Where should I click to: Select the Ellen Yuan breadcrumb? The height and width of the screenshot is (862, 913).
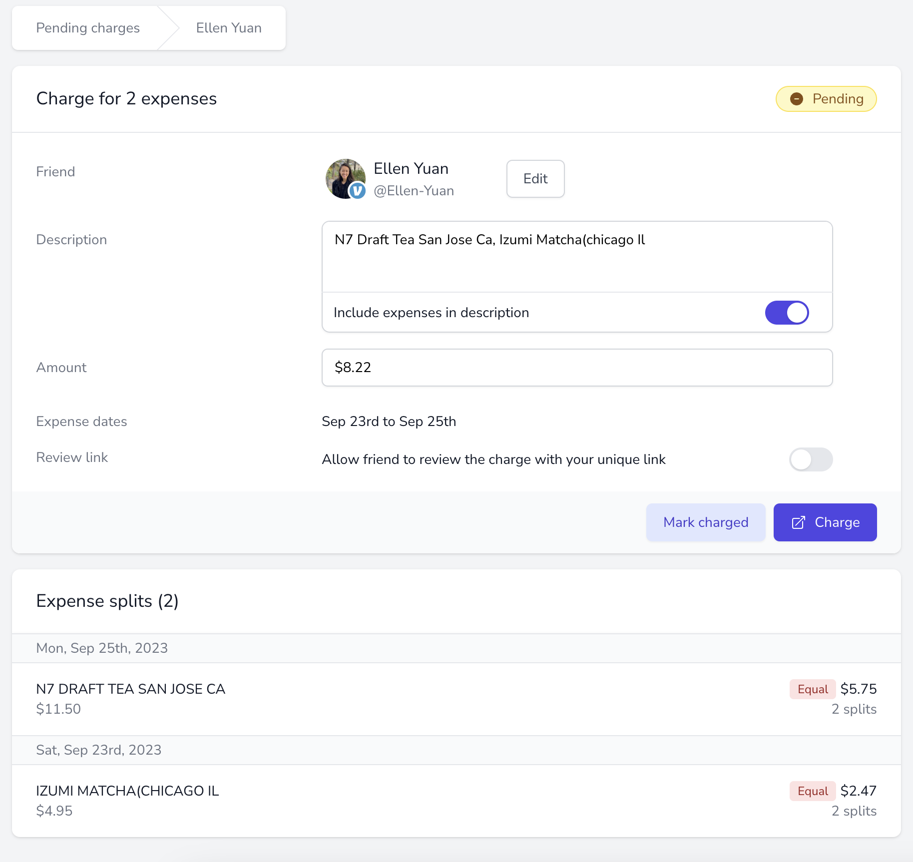[229, 28]
